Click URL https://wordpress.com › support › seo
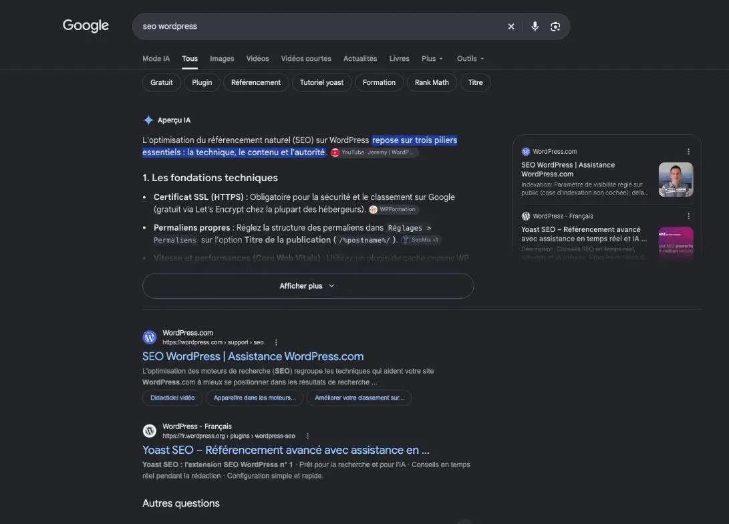This screenshot has width=729, height=524. click(x=213, y=343)
